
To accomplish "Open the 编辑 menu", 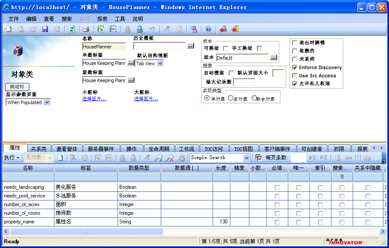I will pos(31,19).
